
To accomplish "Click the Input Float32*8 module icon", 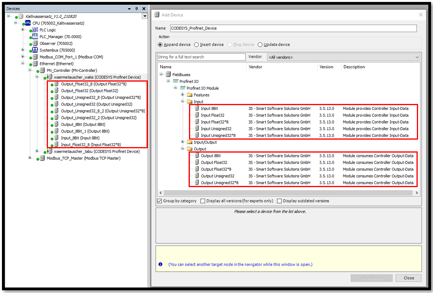I will coord(197,122).
